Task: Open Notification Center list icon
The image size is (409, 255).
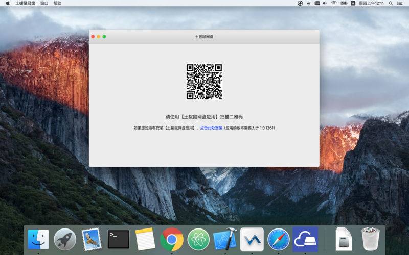Action: [400, 3]
